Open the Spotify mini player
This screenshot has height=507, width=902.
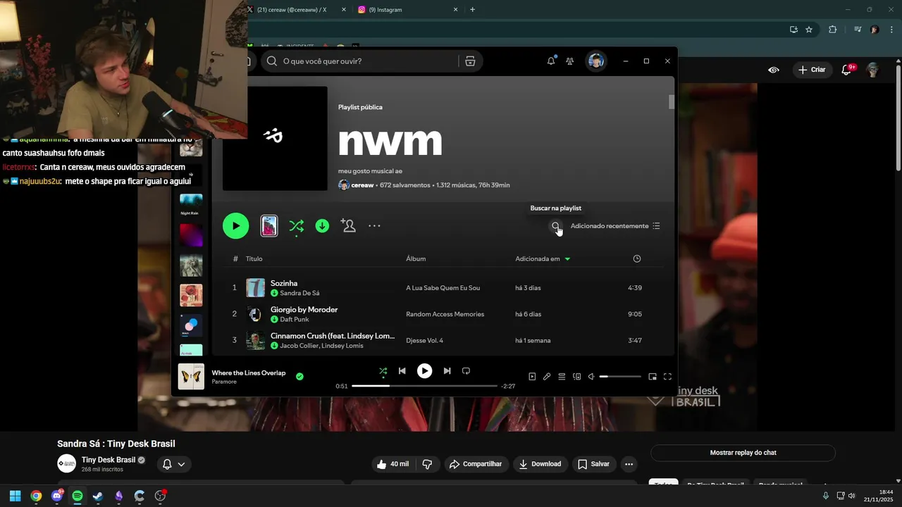coord(653,377)
